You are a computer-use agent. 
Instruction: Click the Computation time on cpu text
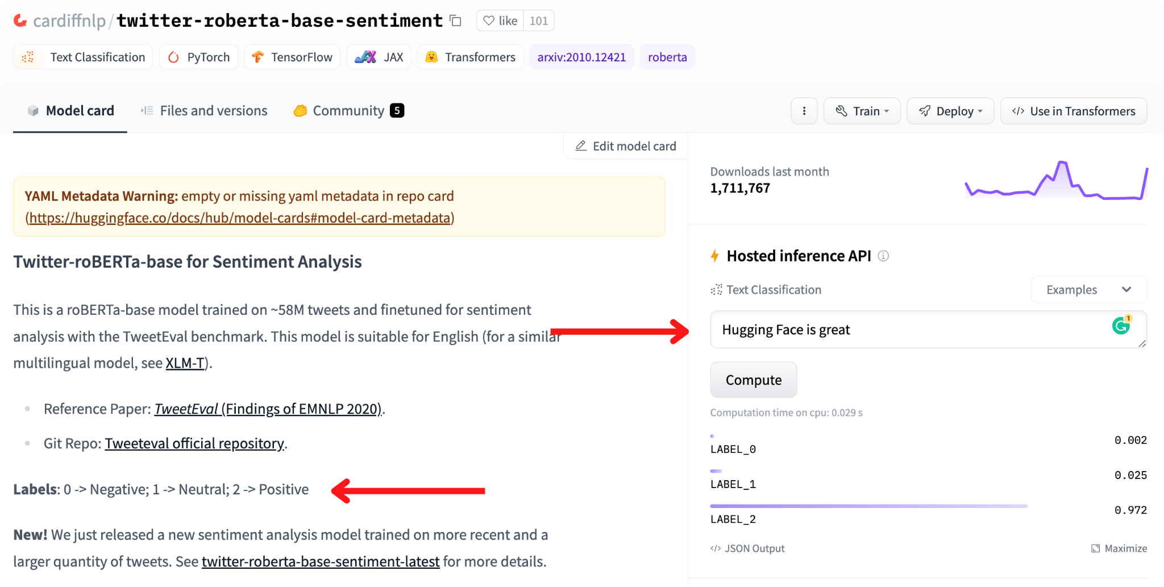(786, 413)
